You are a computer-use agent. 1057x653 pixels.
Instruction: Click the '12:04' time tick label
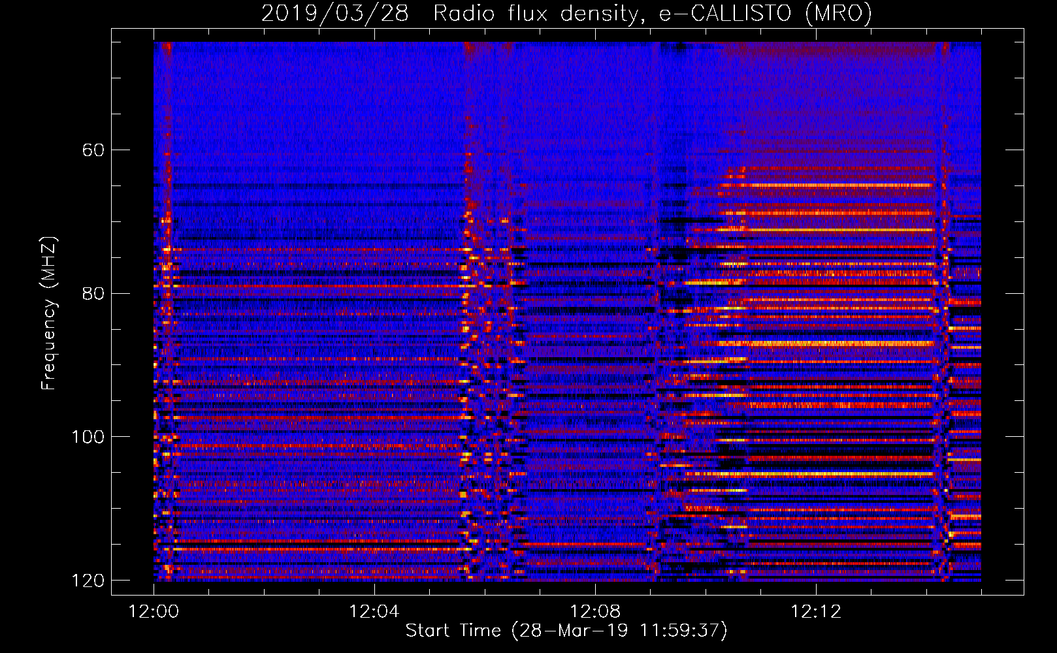point(374,612)
